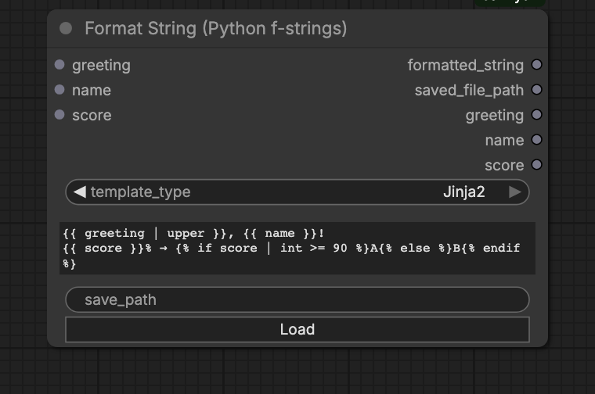The width and height of the screenshot is (595, 394).
Task: Click the formatted_string output label
Action: (466, 65)
